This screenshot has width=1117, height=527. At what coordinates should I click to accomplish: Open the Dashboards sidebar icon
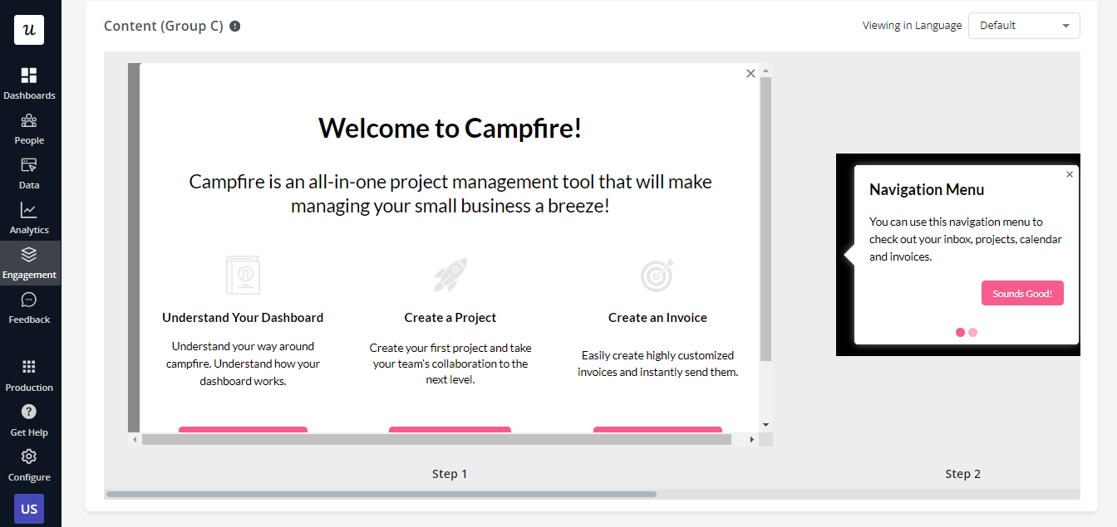[29, 76]
